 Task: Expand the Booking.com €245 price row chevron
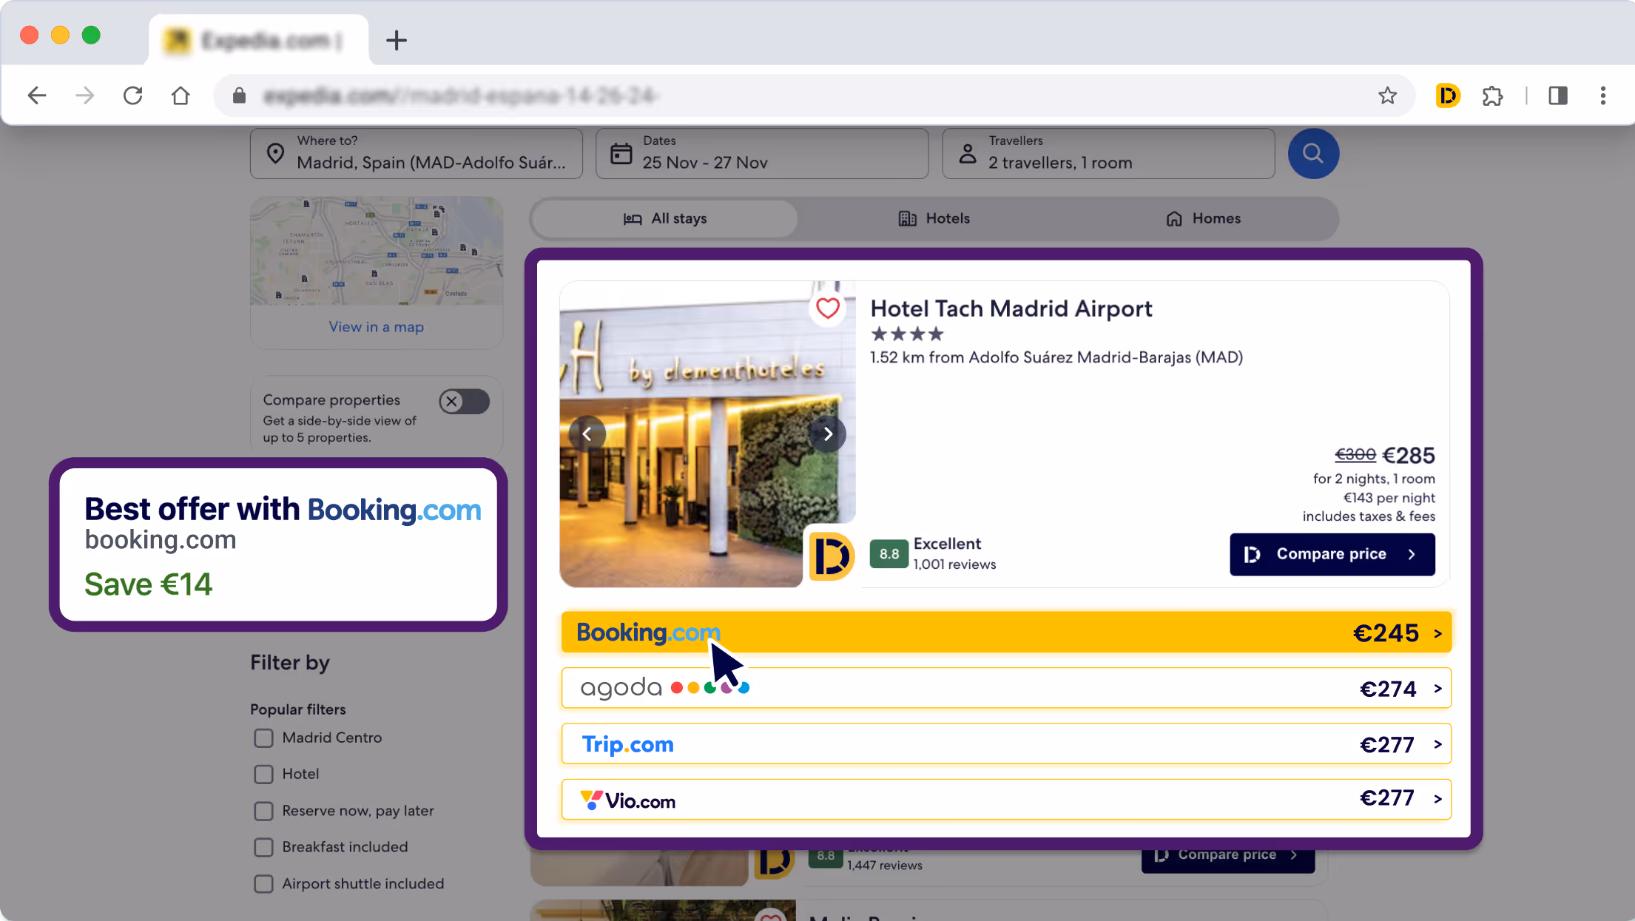[x=1437, y=632]
